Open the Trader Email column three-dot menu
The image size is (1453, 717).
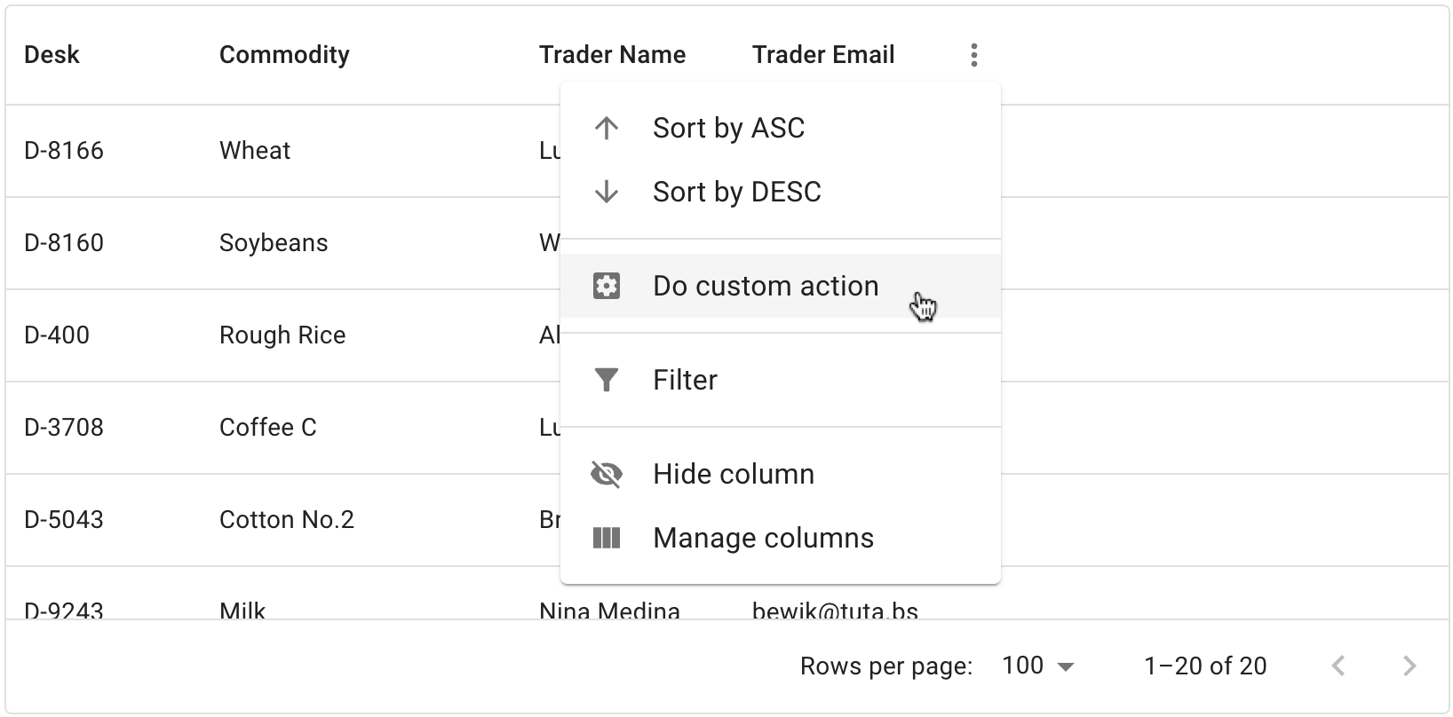pos(974,55)
